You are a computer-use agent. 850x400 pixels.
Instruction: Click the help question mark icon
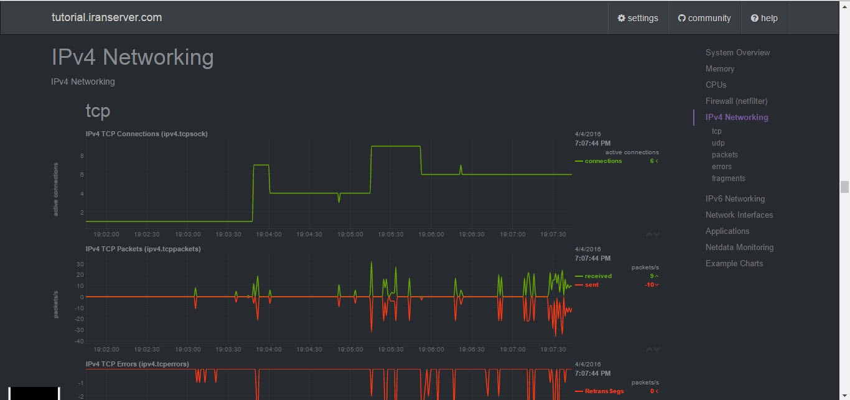[754, 18]
